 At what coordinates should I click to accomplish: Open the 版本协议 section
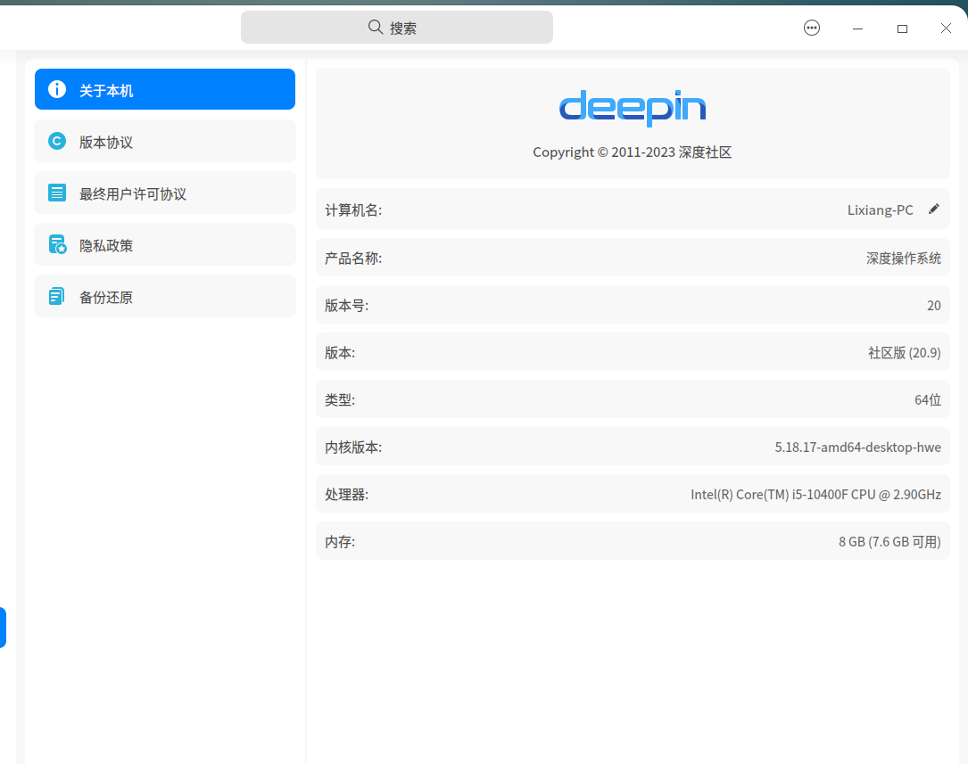tap(165, 141)
